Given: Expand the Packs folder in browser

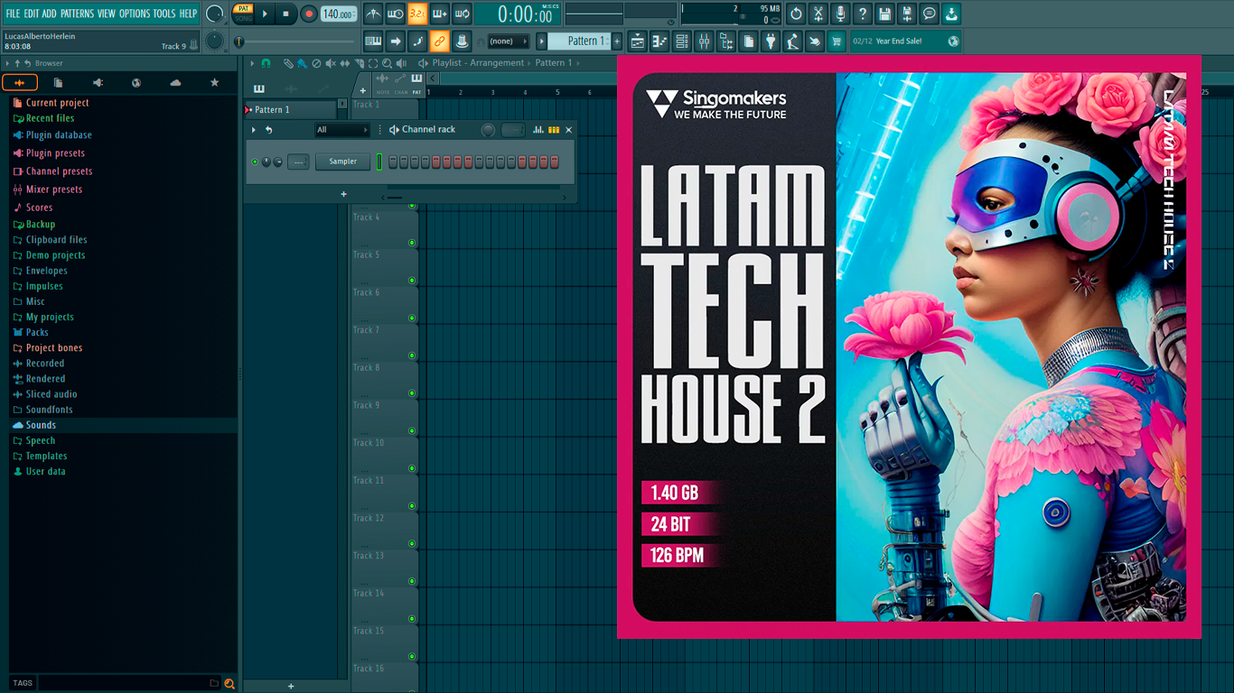Looking at the screenshot, I should pyautogui.click(x=37, y=332).
